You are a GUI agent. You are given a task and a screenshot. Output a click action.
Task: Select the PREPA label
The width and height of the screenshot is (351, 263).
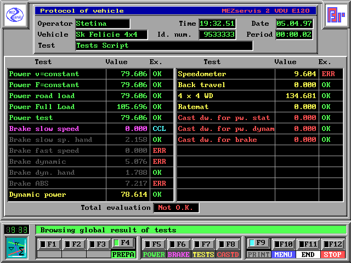coord(123,254)
